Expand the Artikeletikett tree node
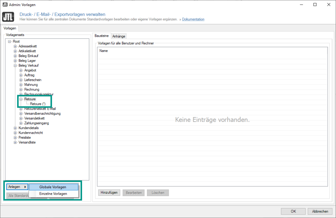The image size is (336, 218). [x=15, y=51]
